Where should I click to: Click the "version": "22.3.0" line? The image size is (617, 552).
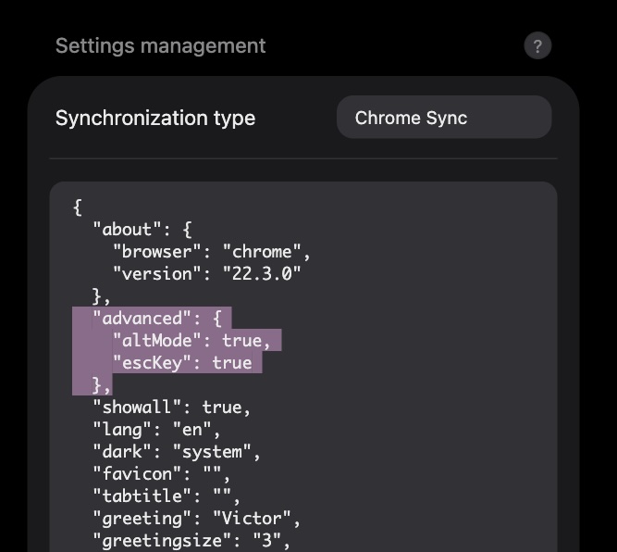pyautogui.click(x=207, y=274)
